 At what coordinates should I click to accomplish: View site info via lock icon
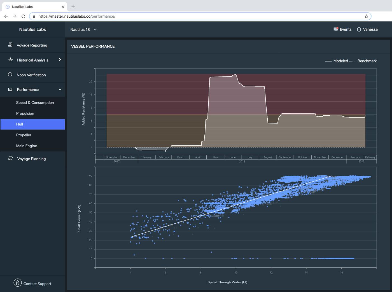pos(34,16)
